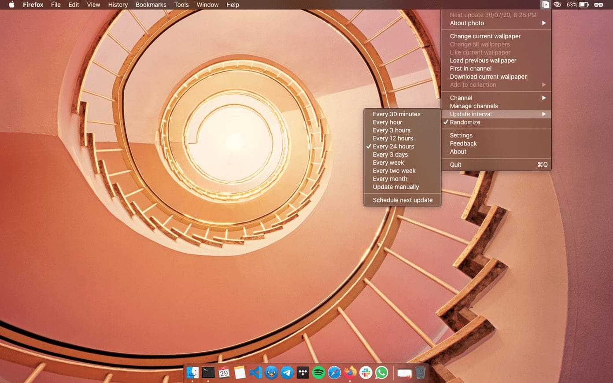Open the Bookmarks menu in Firefox

151,5
